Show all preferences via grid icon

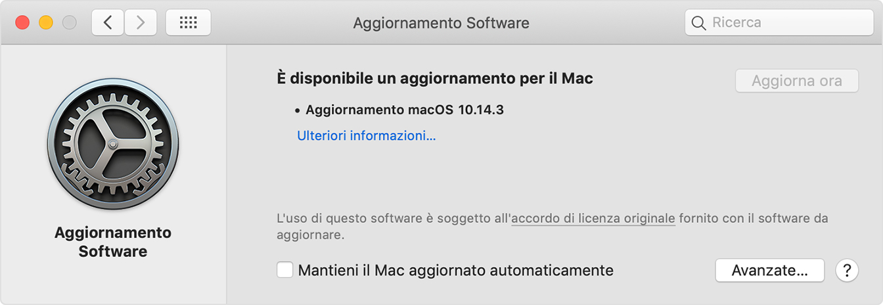[x=188, y=23]
